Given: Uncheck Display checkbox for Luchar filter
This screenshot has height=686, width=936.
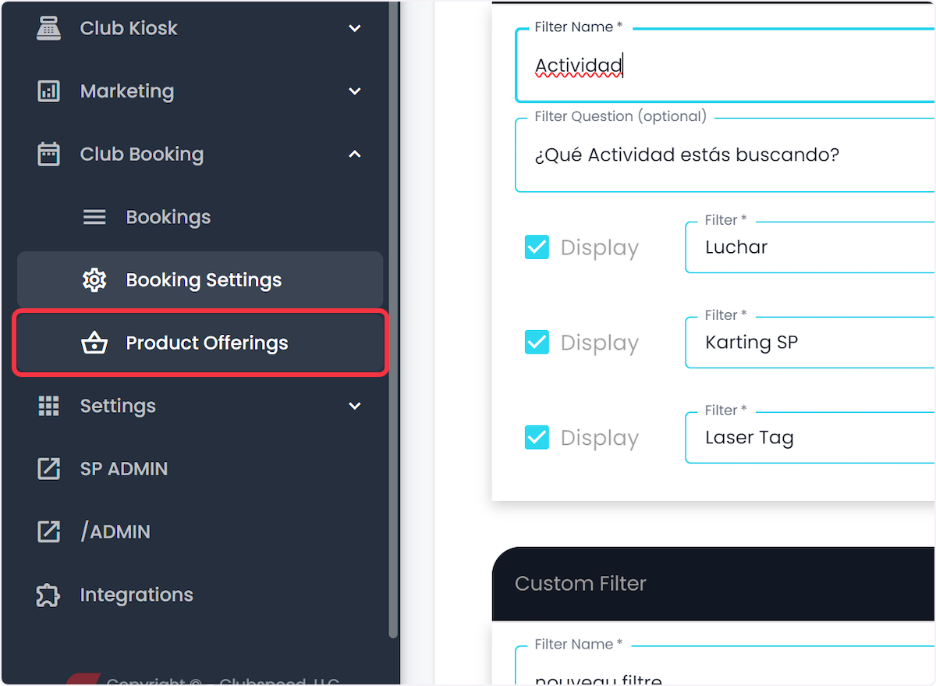Looking at the screenshot, I should (537, 247).
